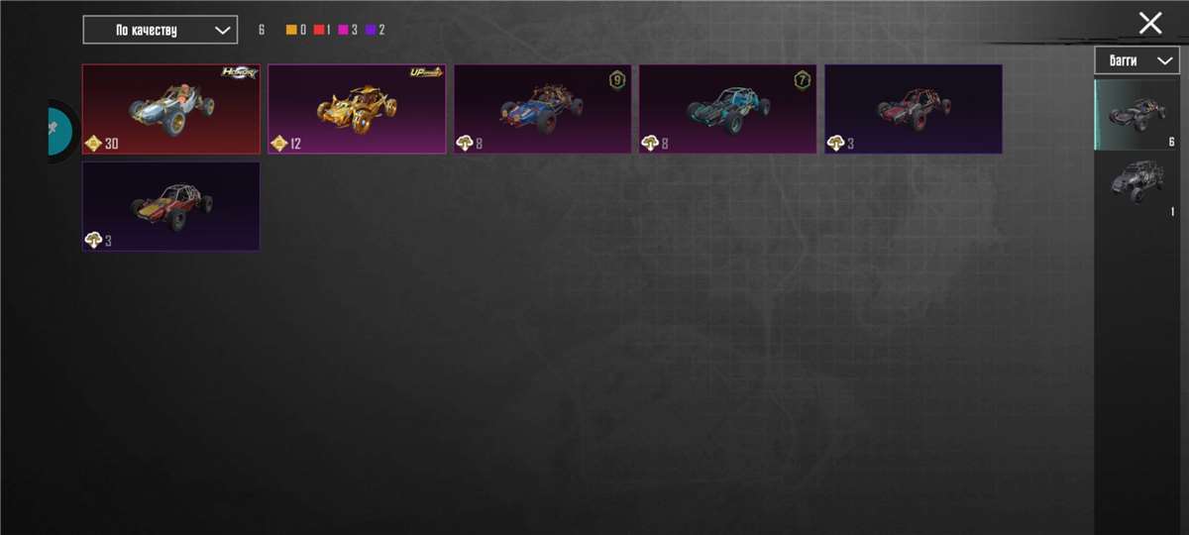Select the red quality filter swatch
Viewport: 1189px width, 535px height.
pyautogui.click(x=319, y=30)
